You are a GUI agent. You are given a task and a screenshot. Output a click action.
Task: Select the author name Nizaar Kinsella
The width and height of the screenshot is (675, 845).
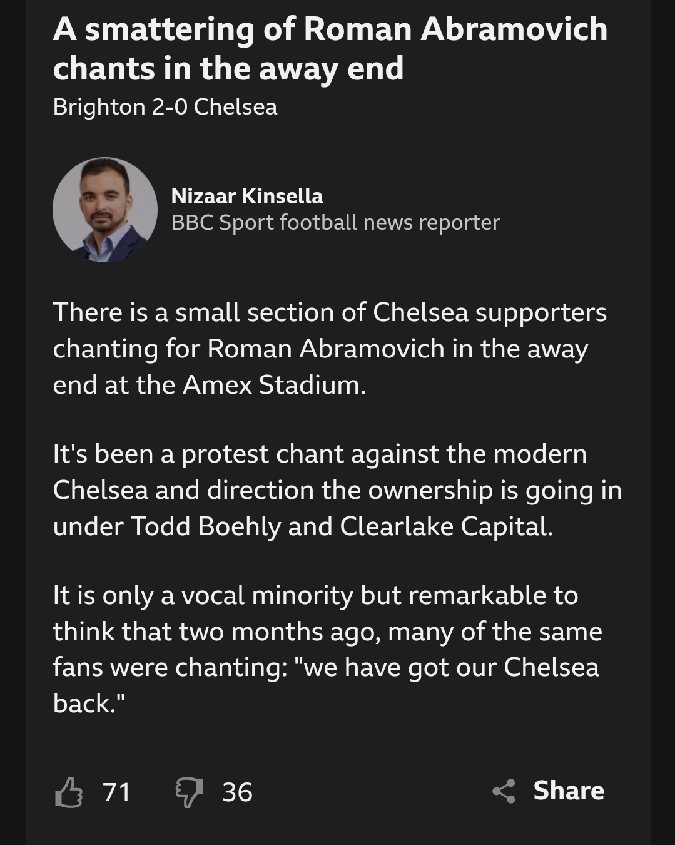pyautogui.click(x=247, y=196)
